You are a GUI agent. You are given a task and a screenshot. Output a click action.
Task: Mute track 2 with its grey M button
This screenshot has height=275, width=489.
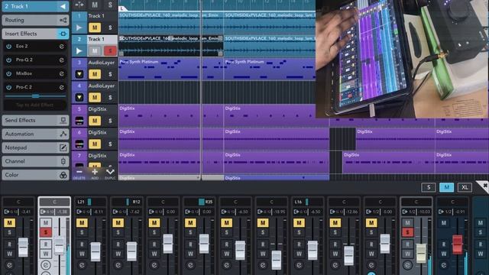coord(95,51)
